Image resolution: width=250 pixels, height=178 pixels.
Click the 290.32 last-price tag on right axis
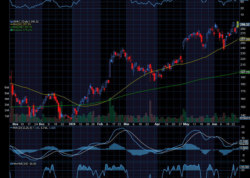coord(244,24)
